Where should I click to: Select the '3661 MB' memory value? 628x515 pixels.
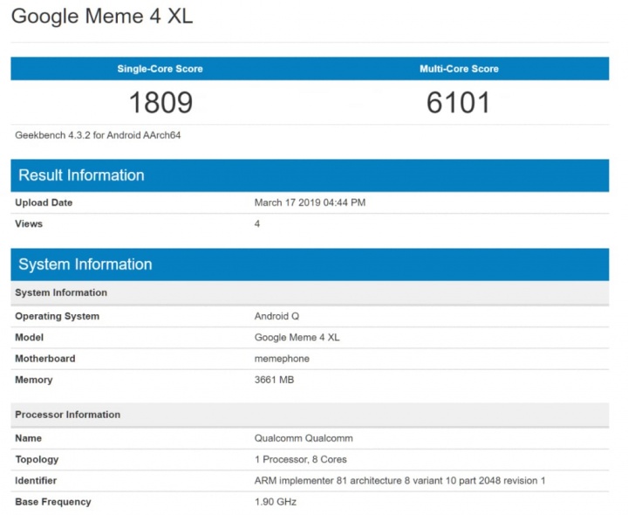pyautogui.click(x=275, y=380)
